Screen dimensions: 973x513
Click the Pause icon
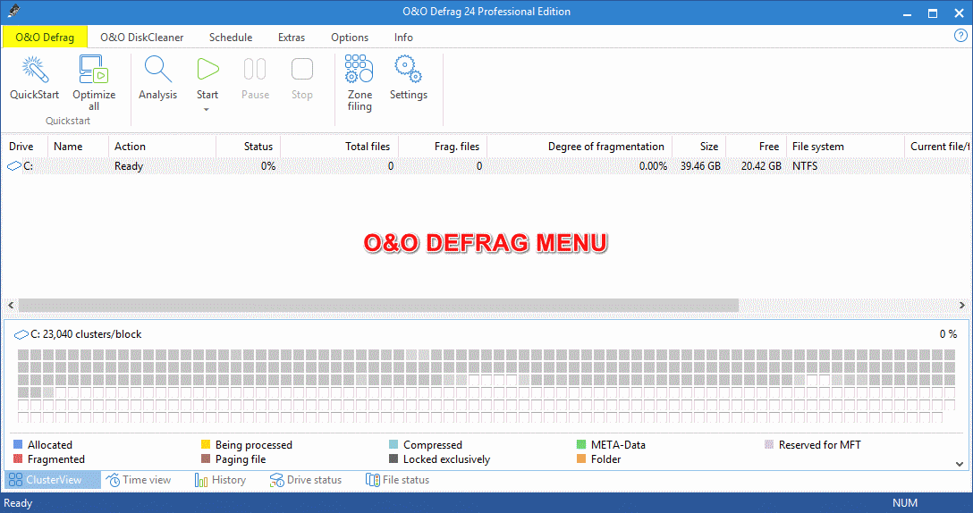[x=255, y=69]
